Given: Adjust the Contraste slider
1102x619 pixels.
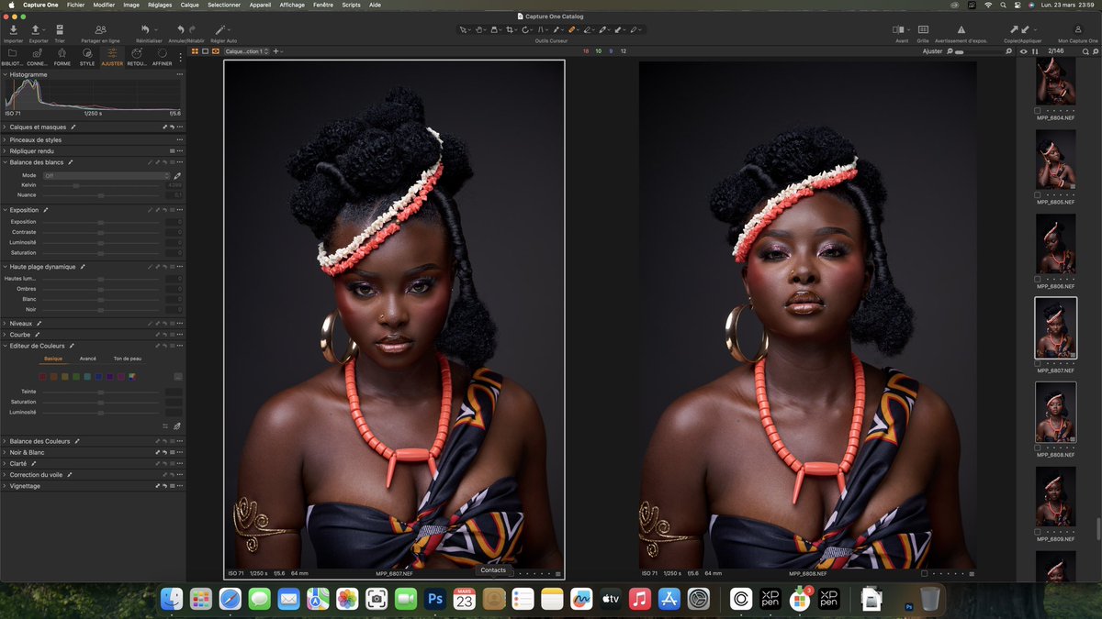Looking at the screenshot, I should 101,232.
